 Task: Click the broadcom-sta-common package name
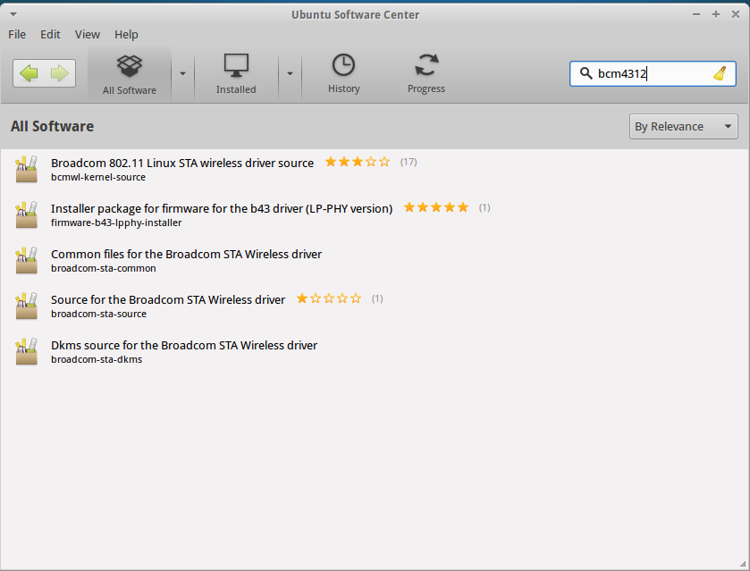[x=104, y=268]
